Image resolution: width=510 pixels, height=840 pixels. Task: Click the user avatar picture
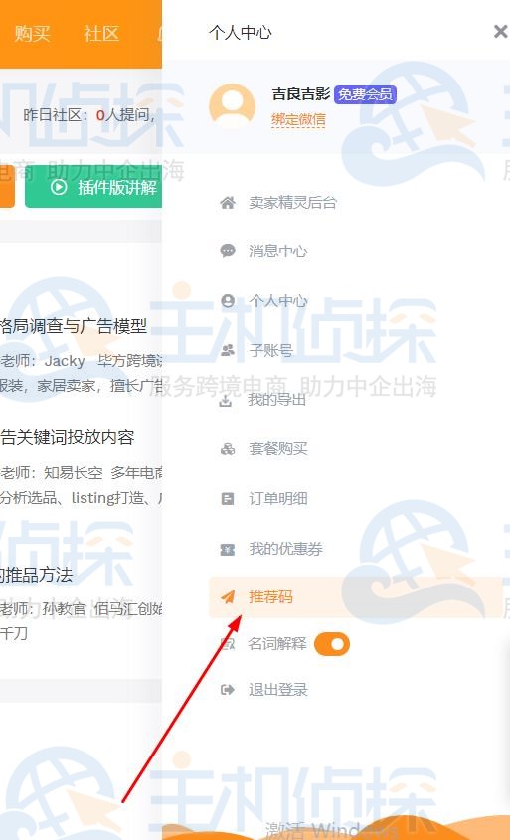(x=232, y=104)
